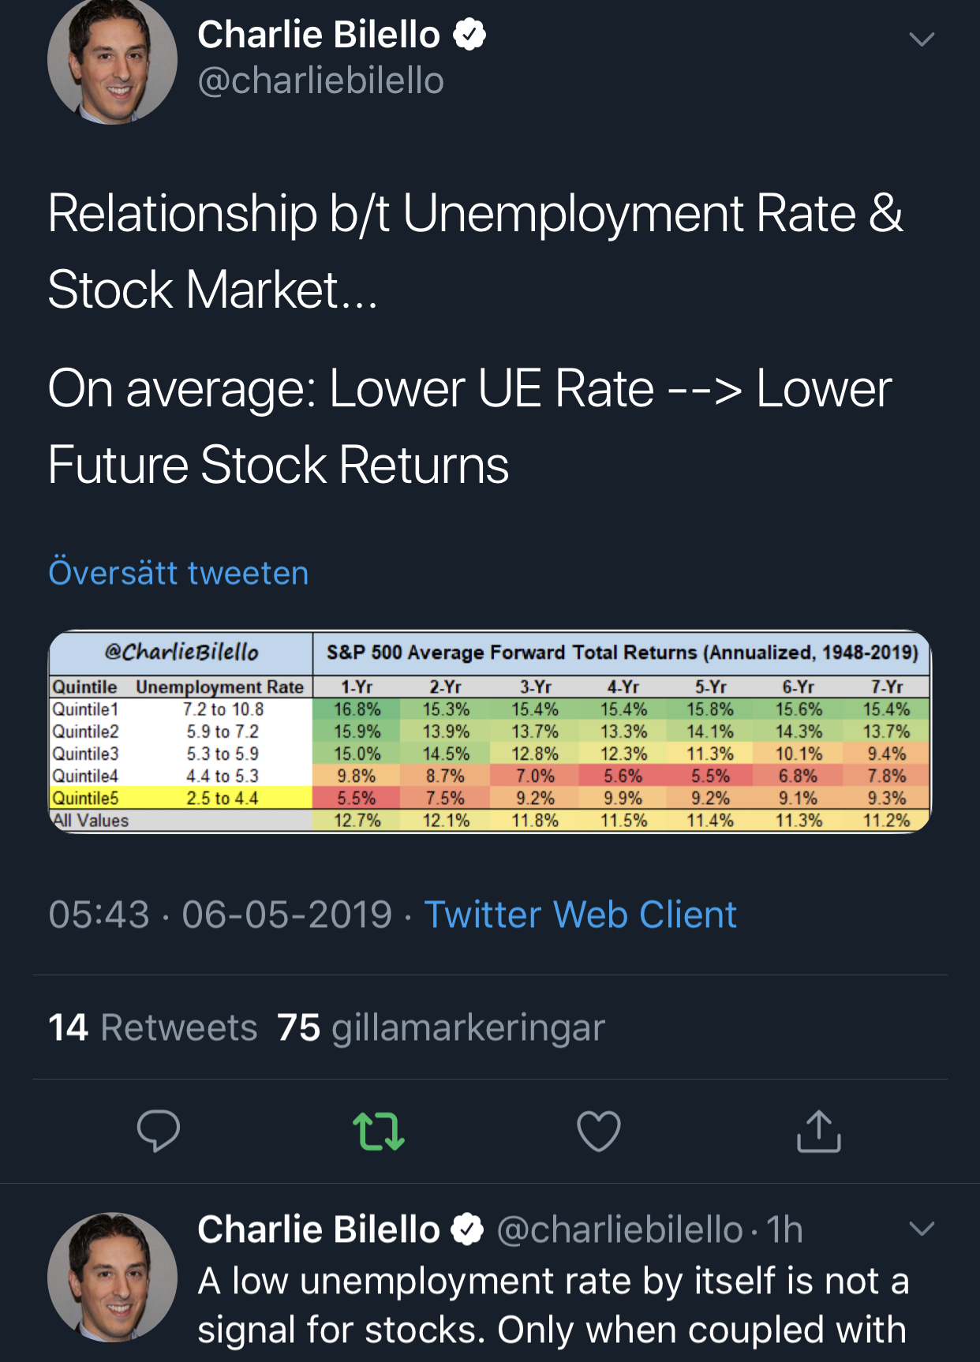Tap the 05:43 · 06-05-2019 timestamp
This screenshot has height=1362, width=980.
(219, 915)
